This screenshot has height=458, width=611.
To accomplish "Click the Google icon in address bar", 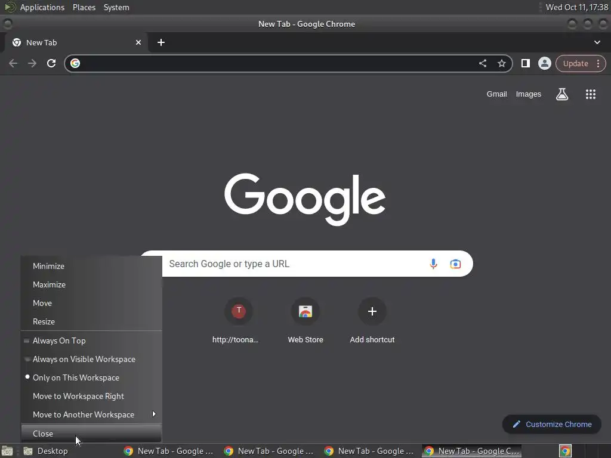I will pos(75,63).
